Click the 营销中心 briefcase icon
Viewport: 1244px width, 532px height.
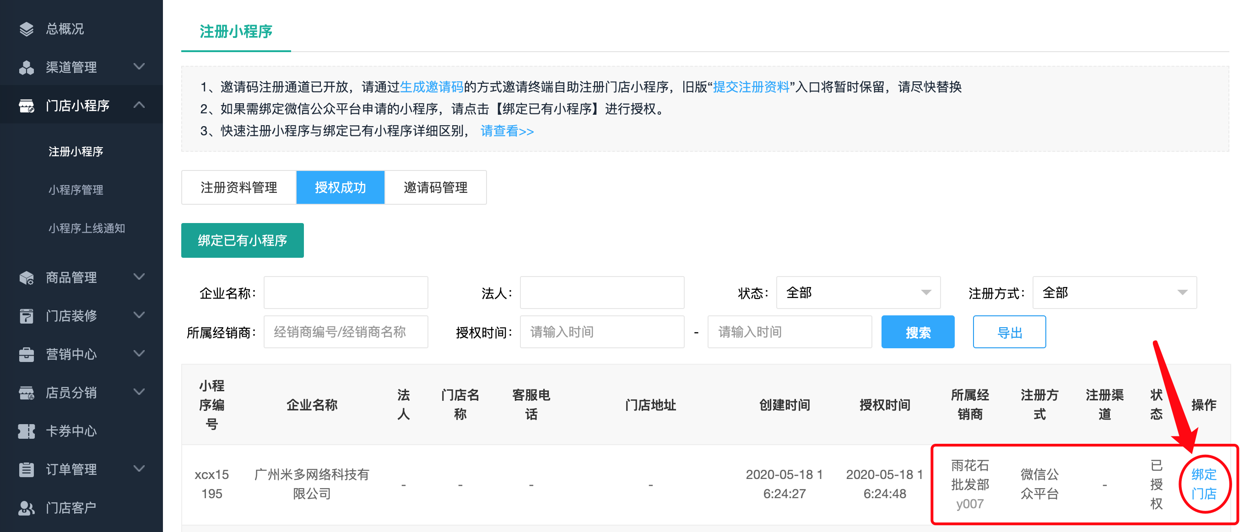26,355
